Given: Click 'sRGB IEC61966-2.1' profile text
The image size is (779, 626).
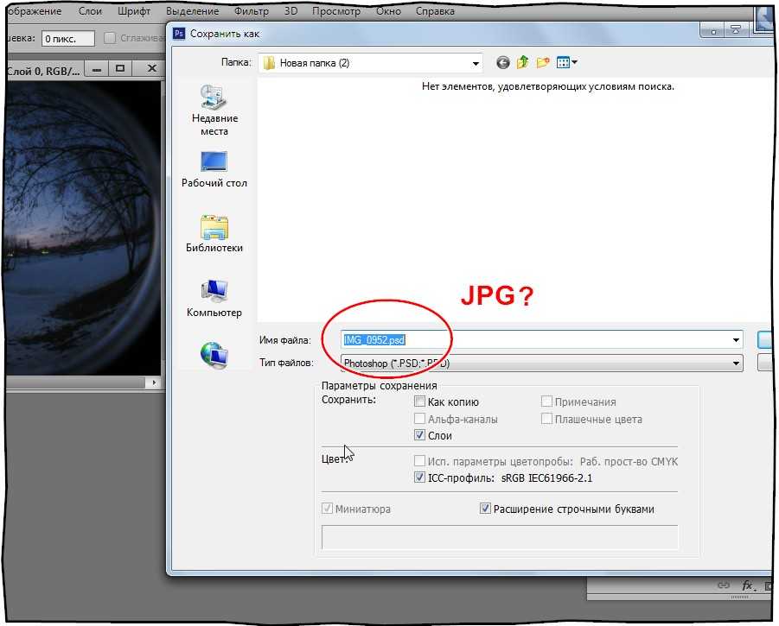Looking at the screenshot, I should click(x=546, y=478).
